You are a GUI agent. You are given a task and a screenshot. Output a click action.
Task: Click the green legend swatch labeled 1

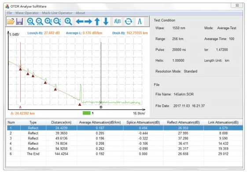[86, 113]
